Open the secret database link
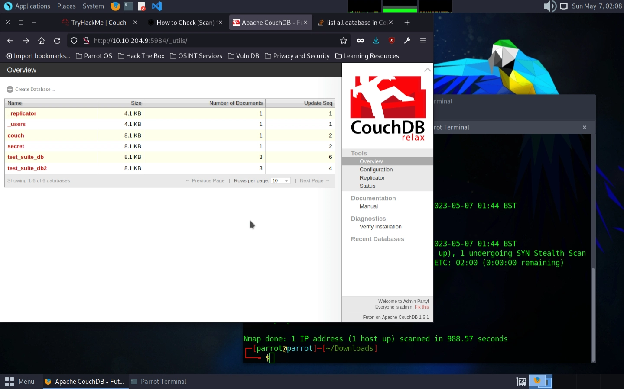Image resolution: width=624 pixels, height=389 pixels. [x=16, y=146]
